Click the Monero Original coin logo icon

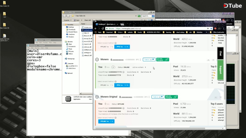pos(97,97)
